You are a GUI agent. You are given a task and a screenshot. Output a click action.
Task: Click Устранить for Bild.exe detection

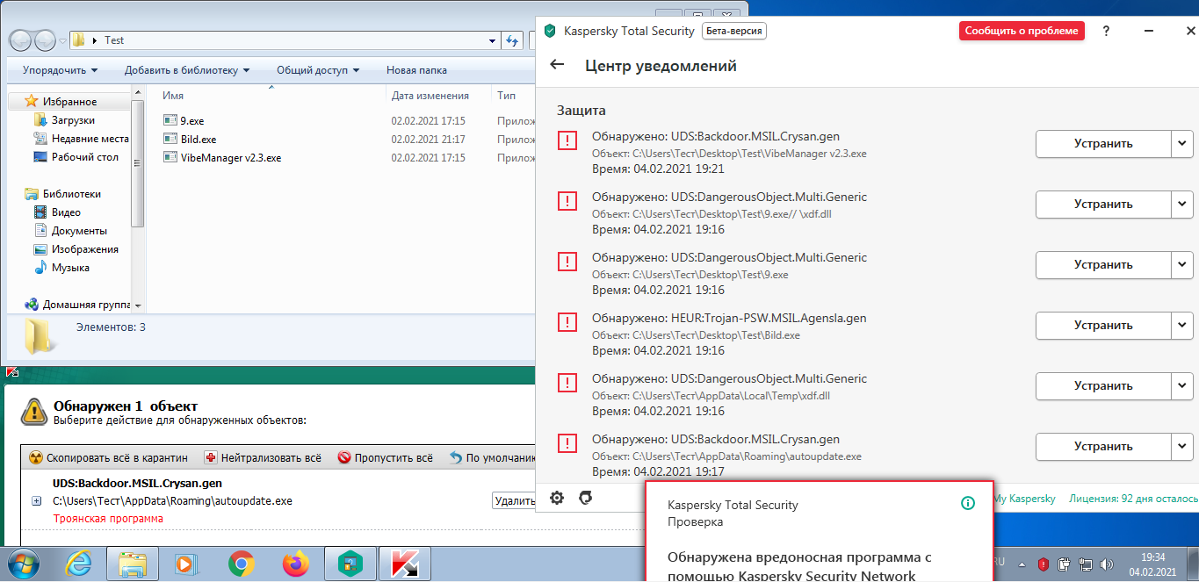tap(1103, 325)
